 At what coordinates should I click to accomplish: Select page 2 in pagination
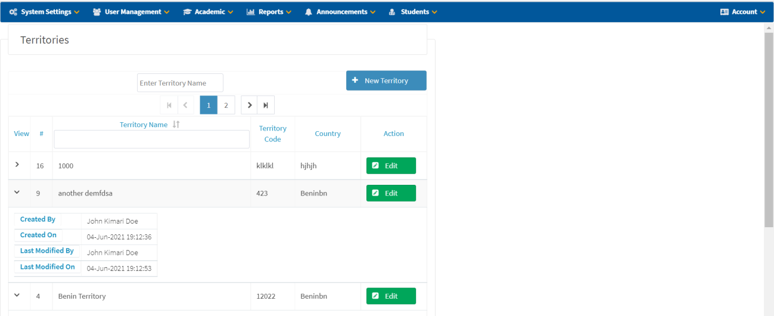(x=226, y=105)
